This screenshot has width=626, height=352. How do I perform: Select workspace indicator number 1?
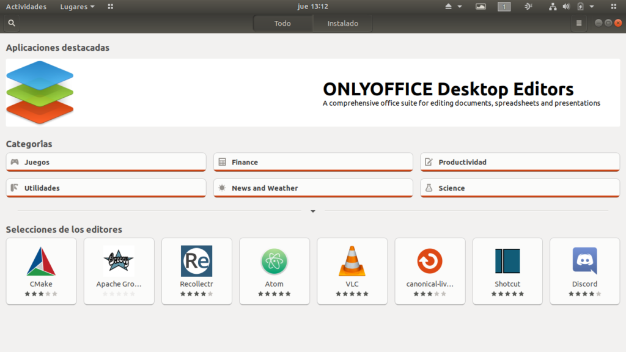[504, 6]
